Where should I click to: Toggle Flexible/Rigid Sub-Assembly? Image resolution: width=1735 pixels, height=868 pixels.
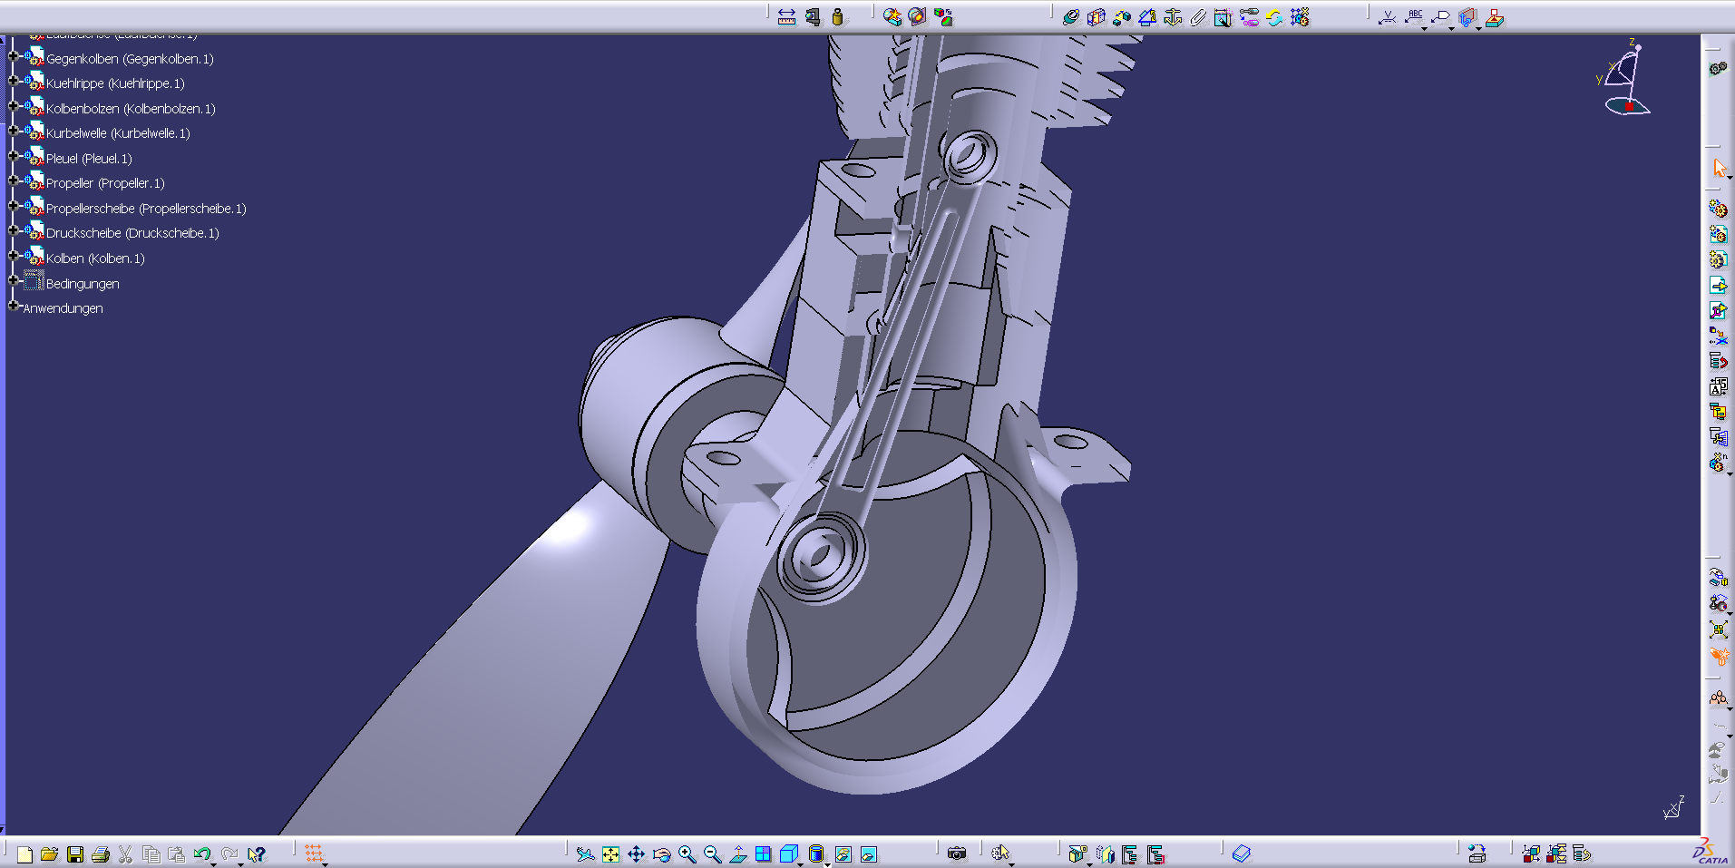tap(1249, 16)
